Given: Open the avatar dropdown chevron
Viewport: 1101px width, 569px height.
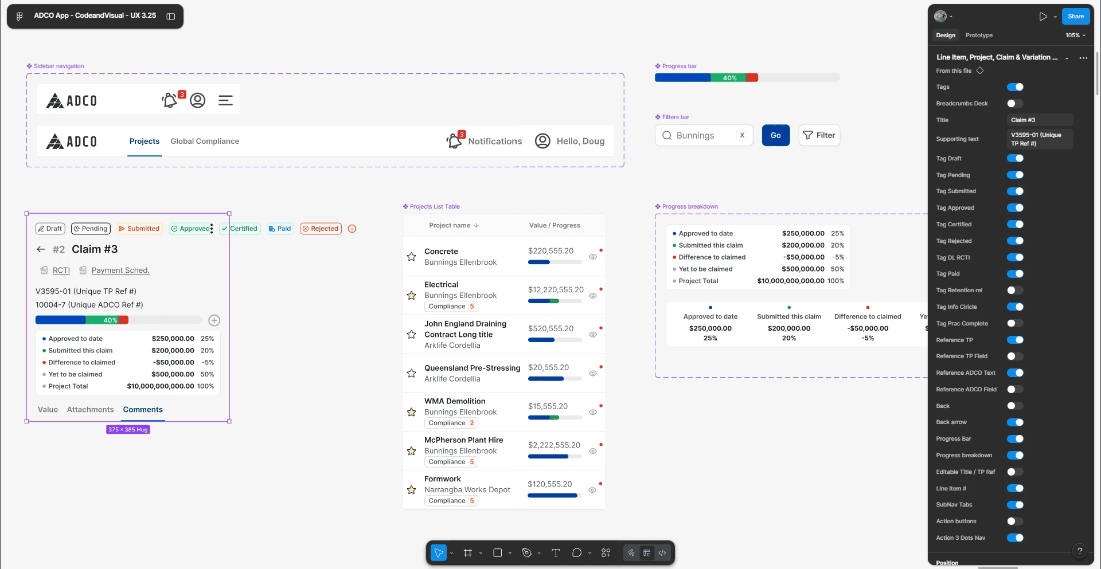Looking at the screenshot, I should (x=951, y=17).
